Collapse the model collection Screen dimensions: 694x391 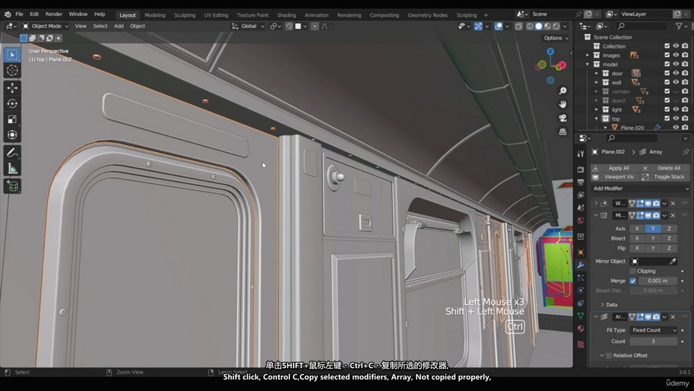coord(588,64)
